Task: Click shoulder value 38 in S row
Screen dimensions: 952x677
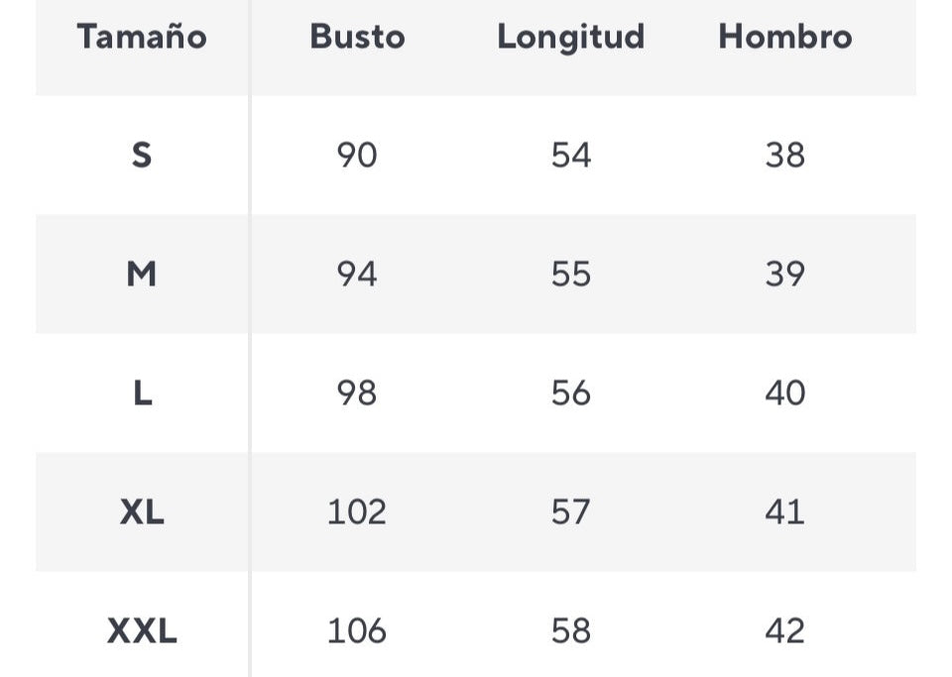Action: [784, 155]
